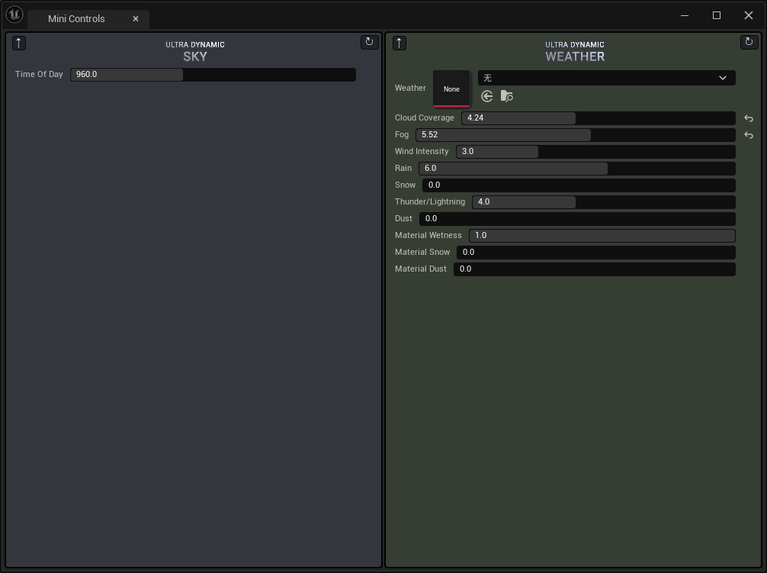Click the Unreal Engine logo icon
The width and height of the screenshot is (767, 573).
pyautogui.click(x=14, y=14)
